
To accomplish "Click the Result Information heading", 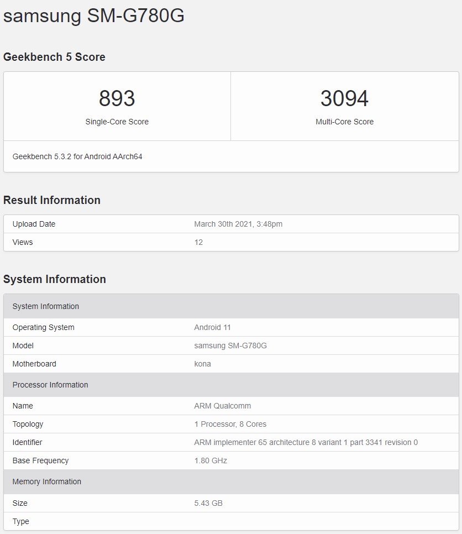I will pyautogui.click(x=52, y=200).
